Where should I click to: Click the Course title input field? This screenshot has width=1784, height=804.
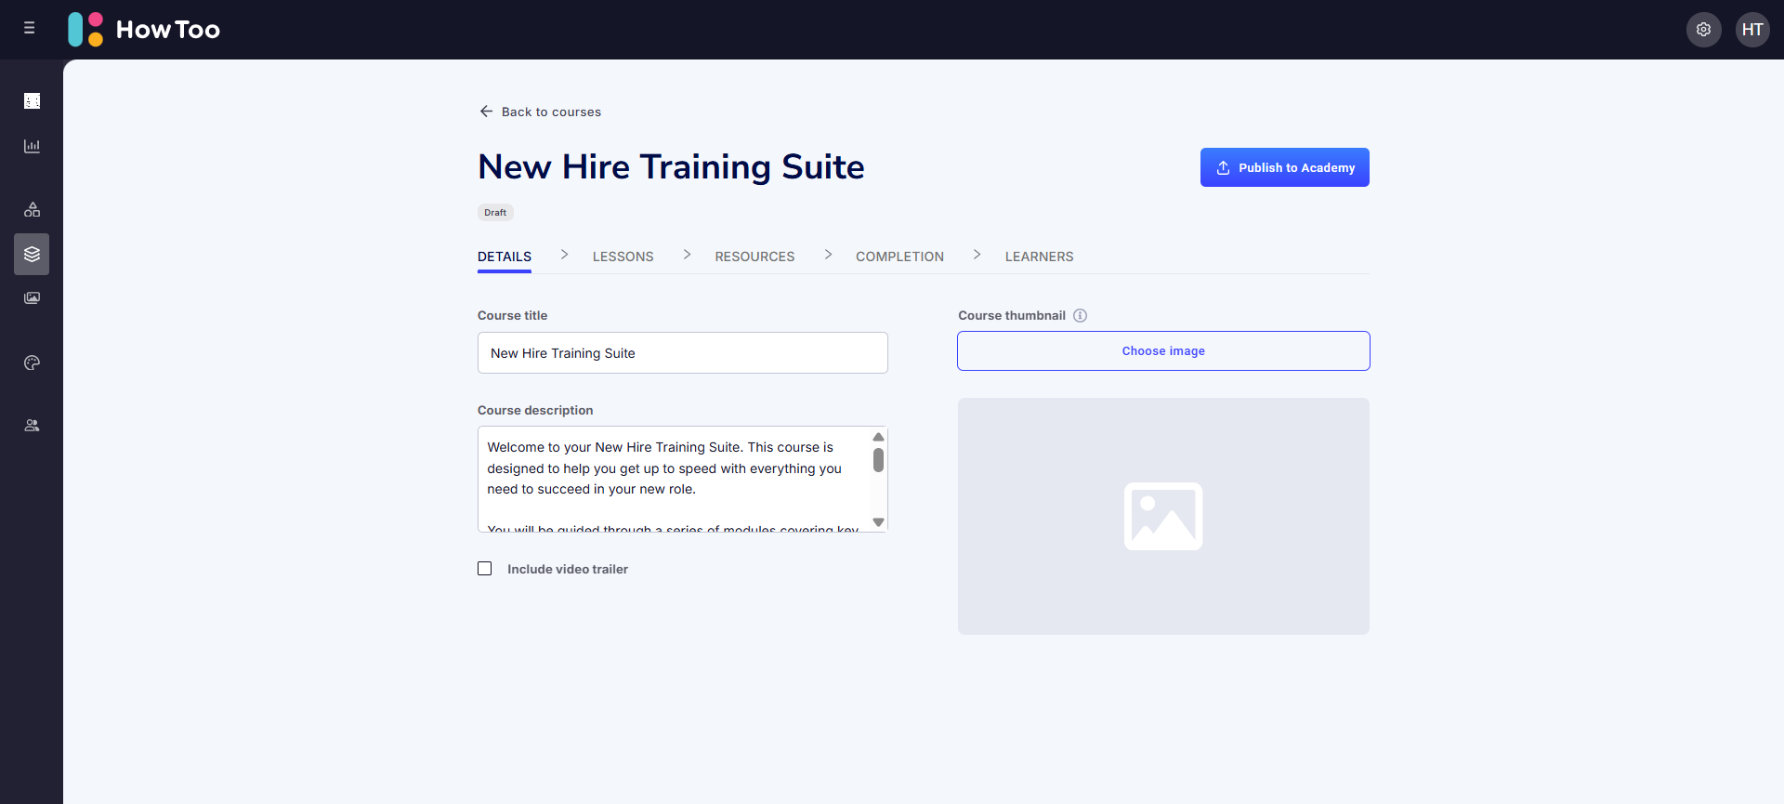pyautogui.click(x=682, y=353)
